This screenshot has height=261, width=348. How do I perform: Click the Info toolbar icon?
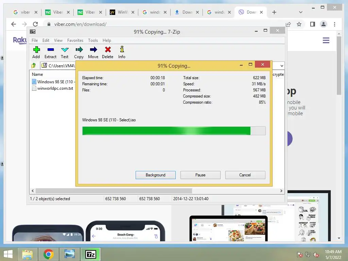point(122,52)
